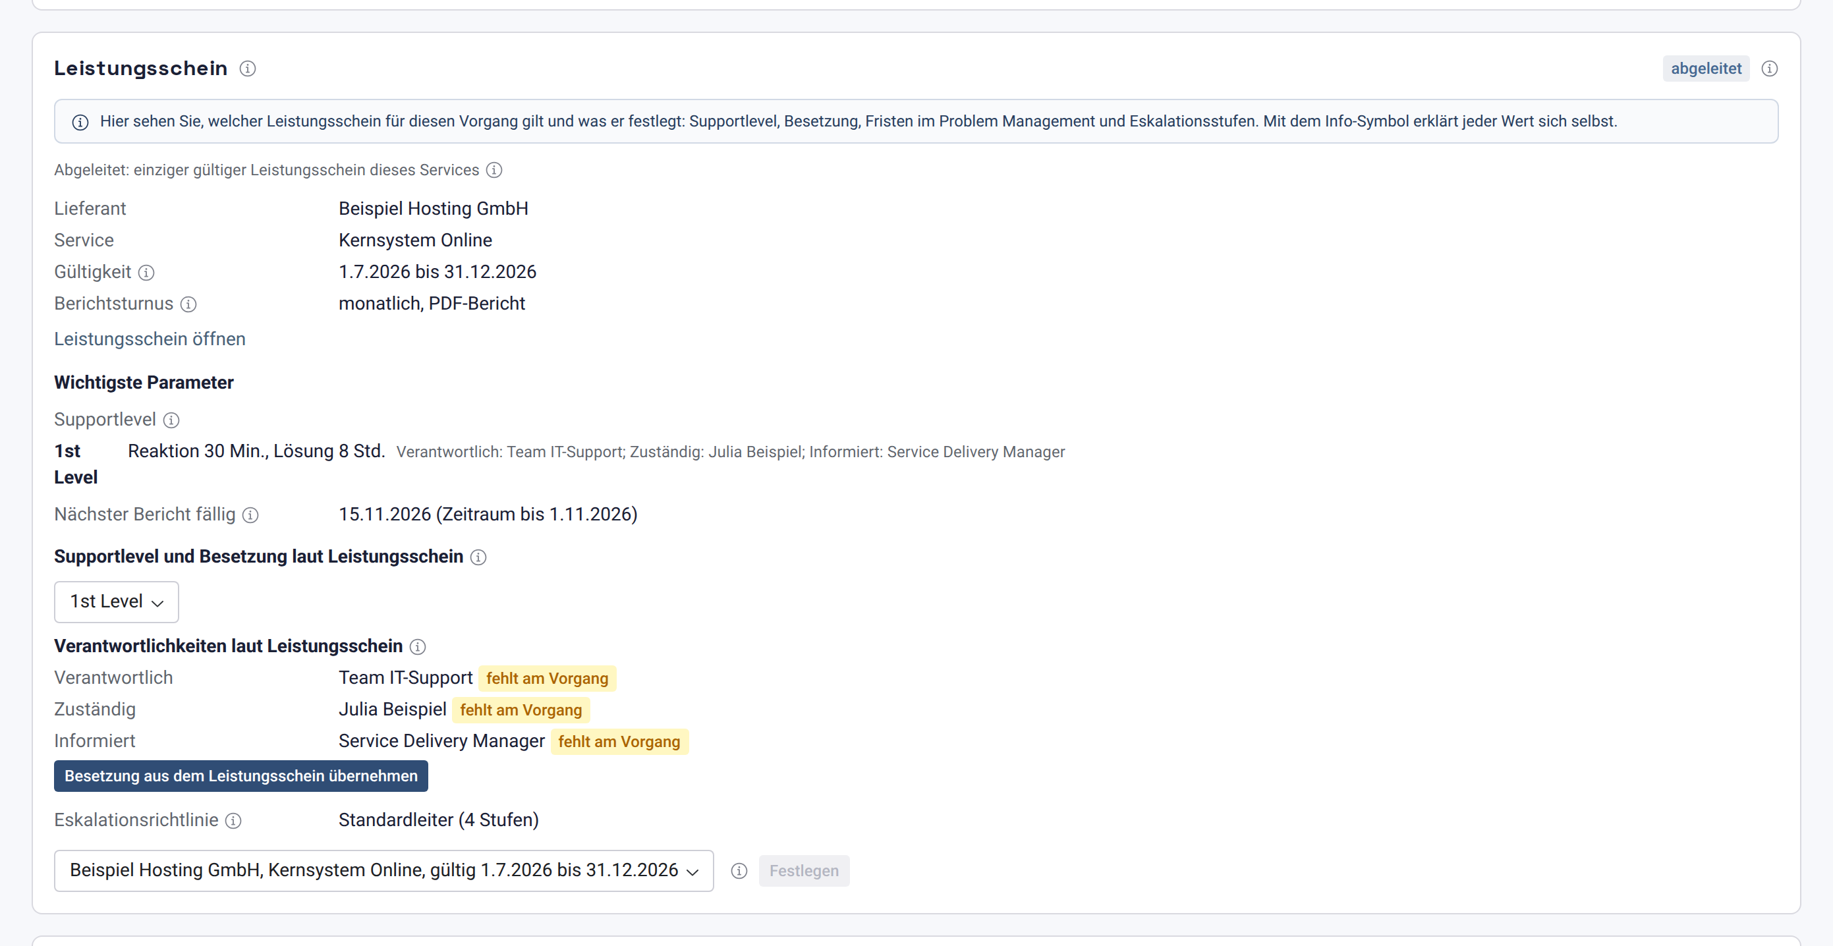The height and width of the screenshot is (946, 1833).
Task: Click the Service value 'Kernsystem Online'
Action: [416, 240]
